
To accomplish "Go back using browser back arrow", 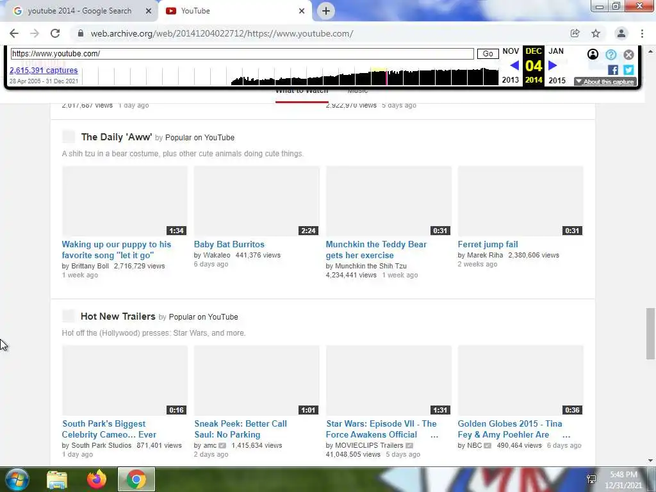I will point(14,33).
